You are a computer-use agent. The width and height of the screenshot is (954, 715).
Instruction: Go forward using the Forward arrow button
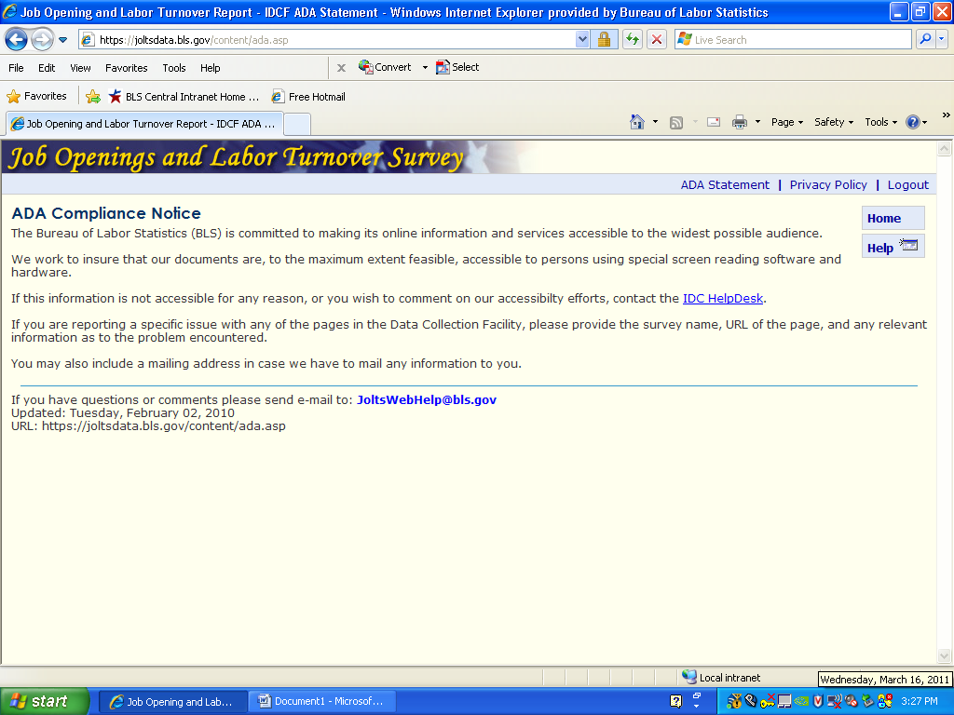pyautogui.click(x=41, y=40)
